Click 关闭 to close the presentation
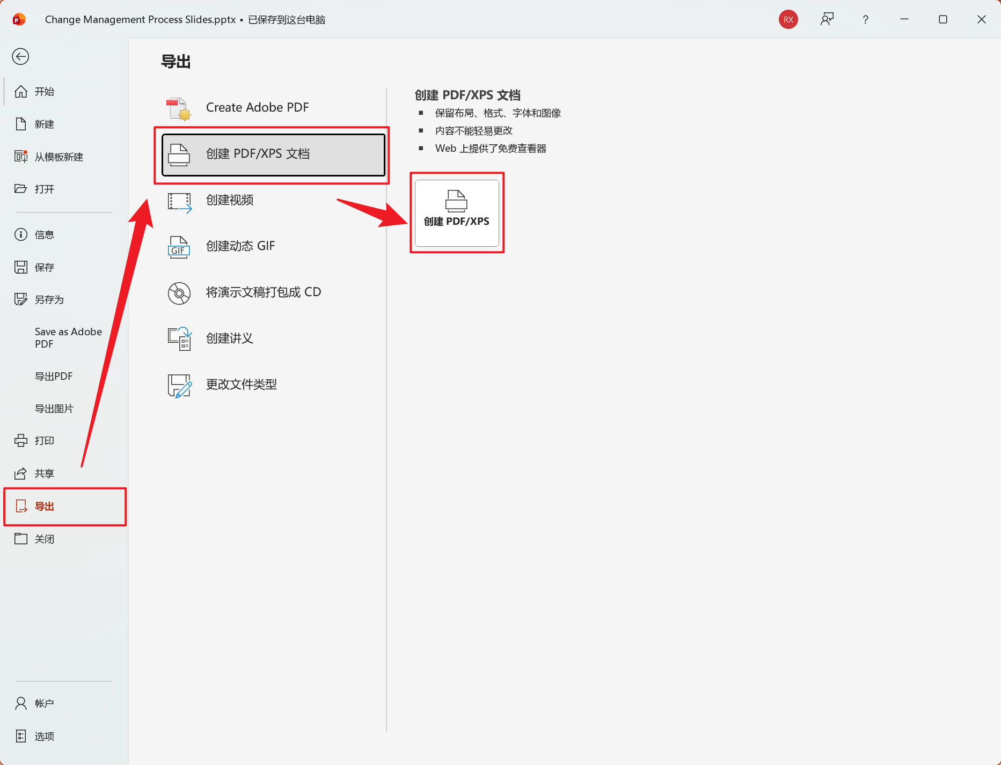This screenshot has height=765, width=1001. tap(64, 539)
